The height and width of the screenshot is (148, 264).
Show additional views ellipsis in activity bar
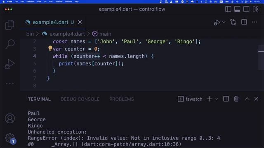pyautogui.click(x=10, y=83)
